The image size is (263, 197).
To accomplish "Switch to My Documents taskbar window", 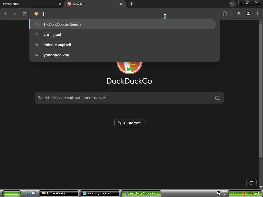I will [59, 193].
